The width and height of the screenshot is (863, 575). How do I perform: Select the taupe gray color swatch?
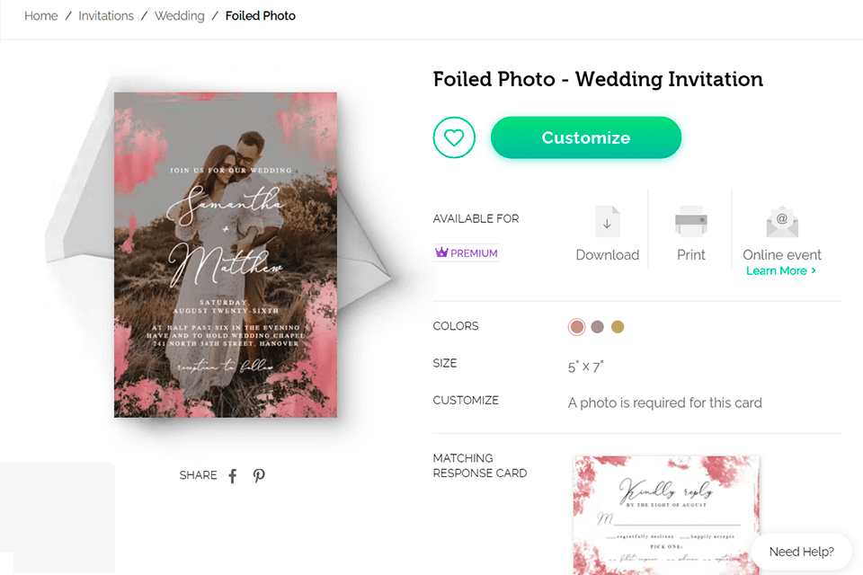coord(598,327)
